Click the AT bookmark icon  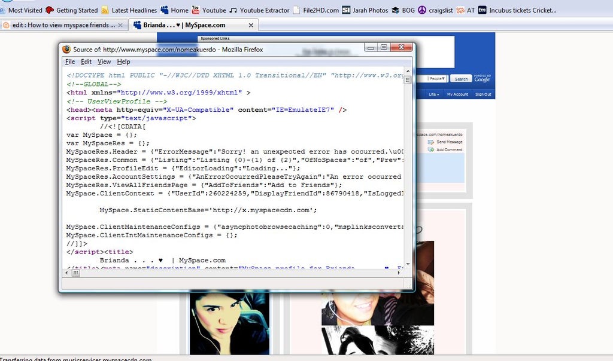click(460, 10)
